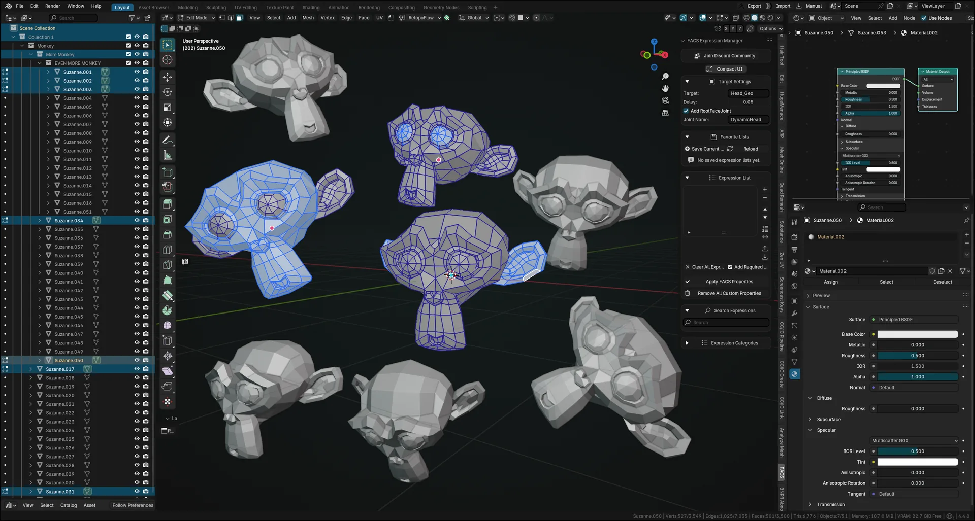Click the Blender logo icon
The height and width of the screenshot is (521, 975).
click(8, 6)
